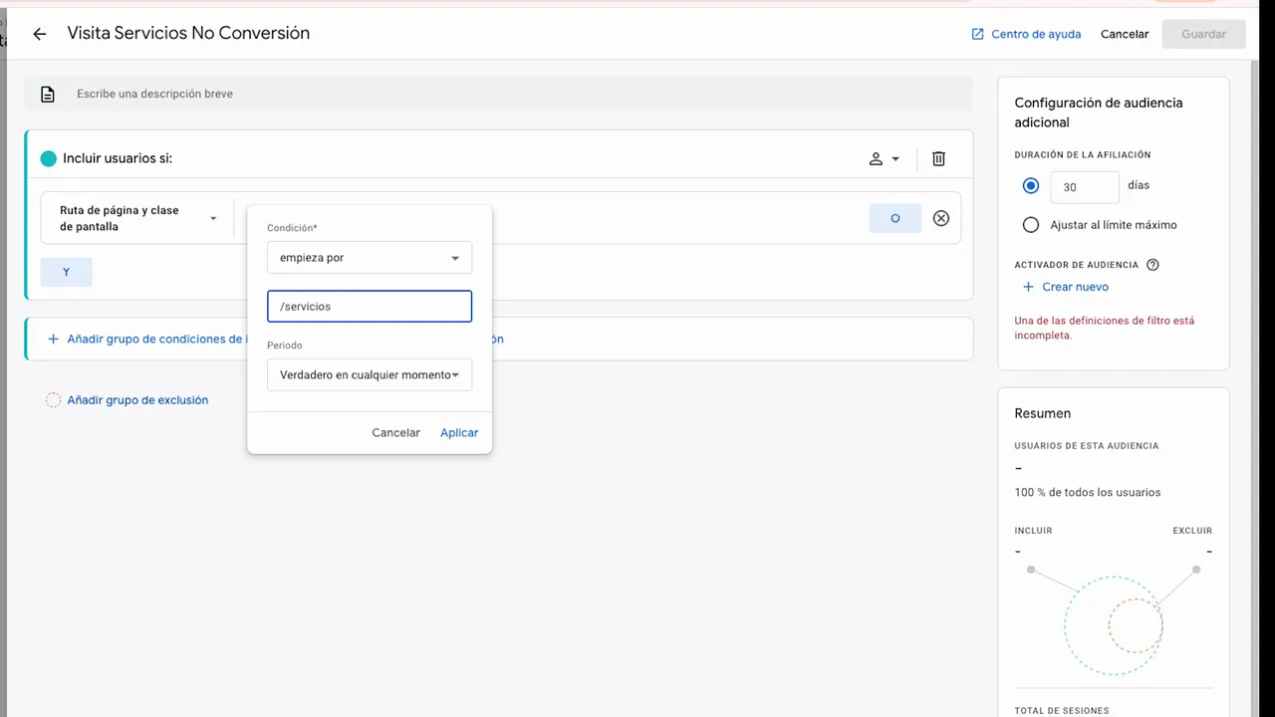Click the description document icon
The width and height of the screenshot is (1275, 717).
pyautogui.click(x=47, y=94)
